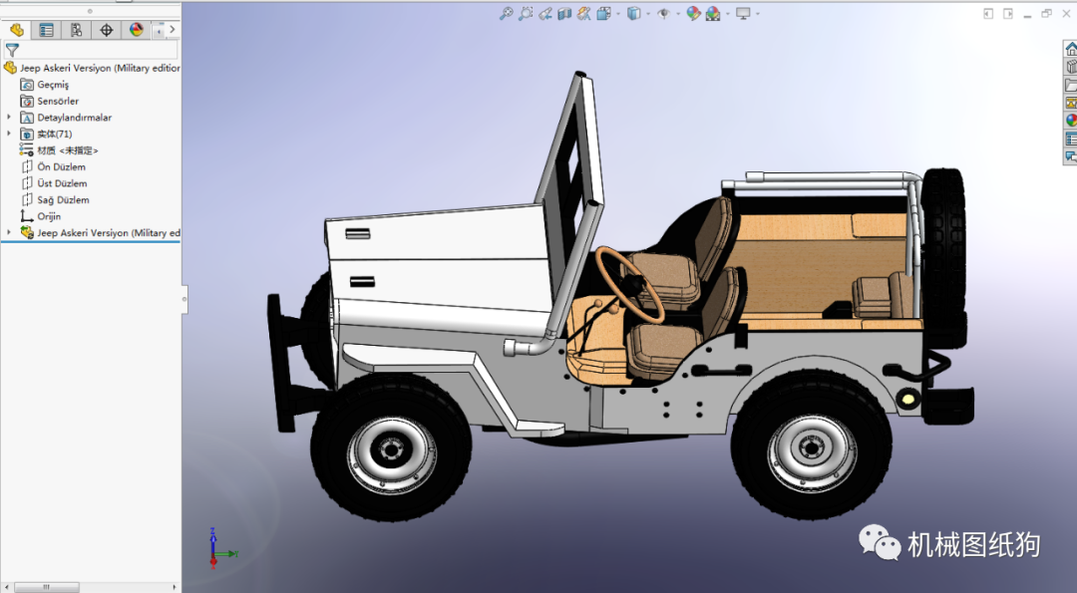Open the File Explorer folder task pane icon
This screenshot has height=593, width=1077.
point(1071,85)
